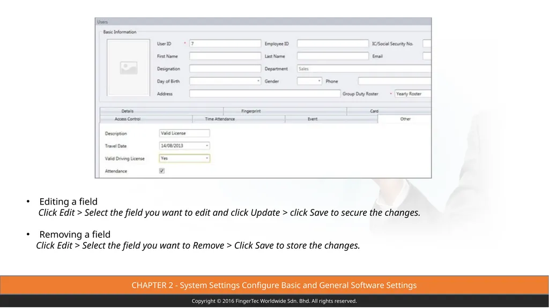Click the First Name input field
The height and width of the screenshot is (308, 549).
tap(225, 56)
